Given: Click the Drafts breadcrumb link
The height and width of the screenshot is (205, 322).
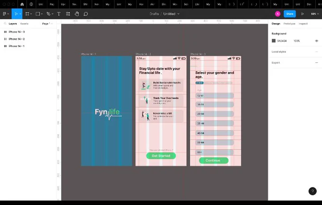Looking at the screenshot, I should click(154, 14).
